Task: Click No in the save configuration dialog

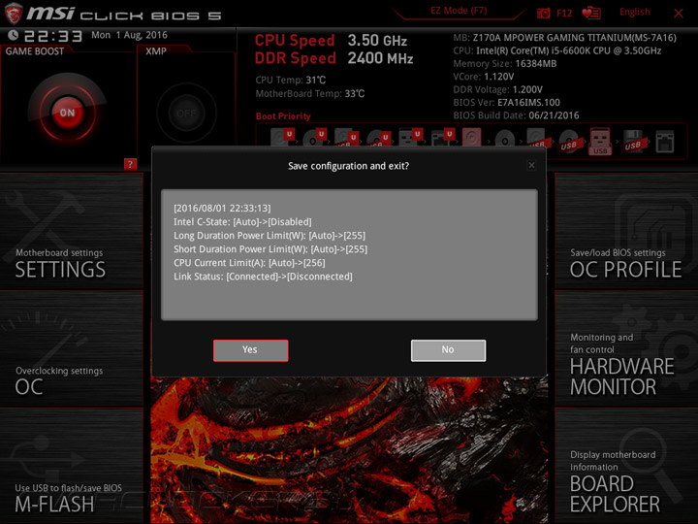Action: pyautogui.click(x=448, y=350)
